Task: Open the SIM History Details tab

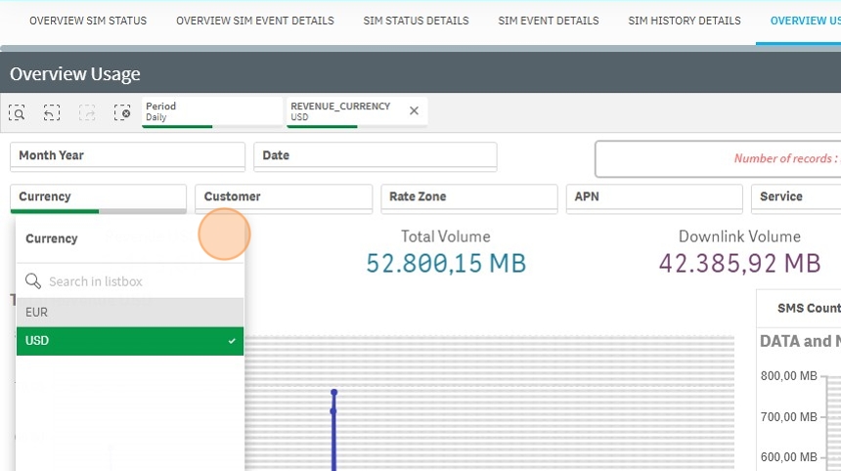Action: pyautogui.click(x=685, y=21)
